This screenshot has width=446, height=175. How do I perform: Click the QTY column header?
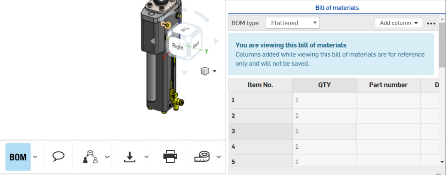[x=324, y=85]
